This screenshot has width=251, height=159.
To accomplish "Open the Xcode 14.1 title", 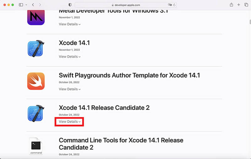I will click(x=74, y=43).
